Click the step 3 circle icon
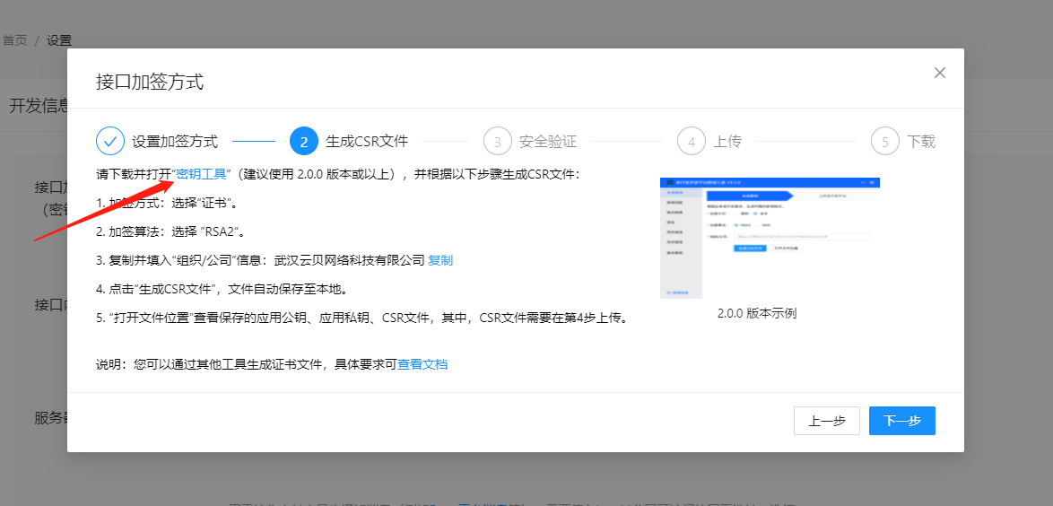Screen dimensions: 1053x506 [498, 141]
